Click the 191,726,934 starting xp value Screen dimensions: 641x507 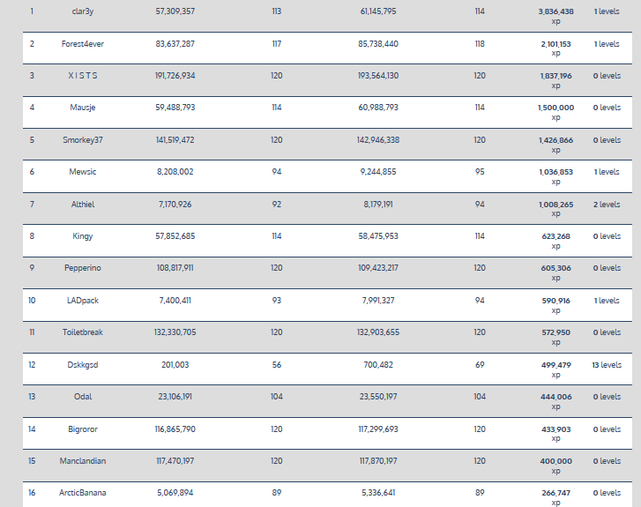[x=175, y=76]
